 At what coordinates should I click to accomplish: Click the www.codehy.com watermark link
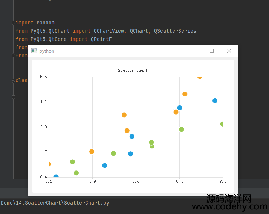coord(229,206)
